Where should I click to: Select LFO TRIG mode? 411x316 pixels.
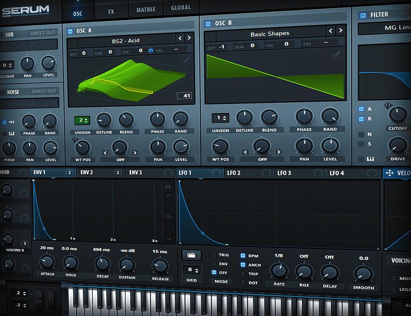point(214,255)
